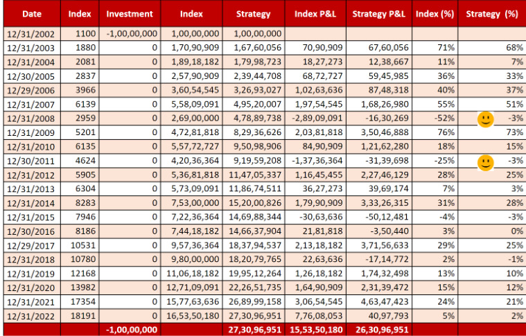The width and height of the screenshot is (526, 336).
Task: Select the date 12/31/2014
Action: click(x=30, y=203)
